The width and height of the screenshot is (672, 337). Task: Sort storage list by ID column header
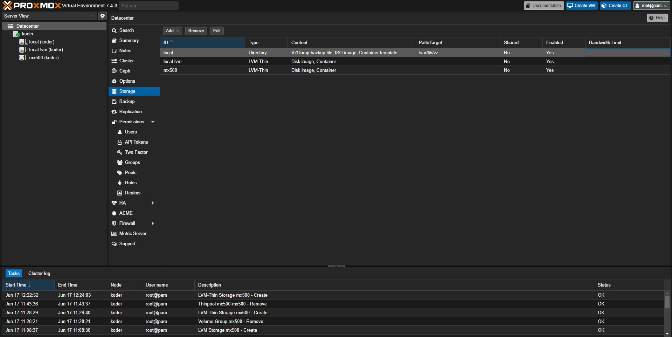pos(202,43)
